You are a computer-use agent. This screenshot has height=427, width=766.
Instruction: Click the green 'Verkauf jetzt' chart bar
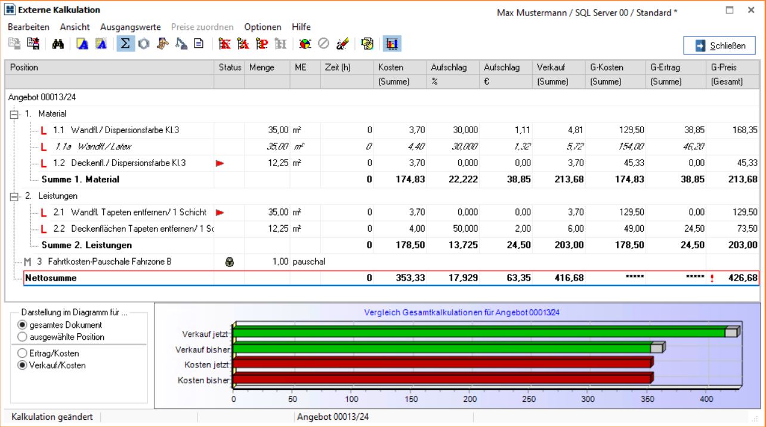tap(477, 333)
